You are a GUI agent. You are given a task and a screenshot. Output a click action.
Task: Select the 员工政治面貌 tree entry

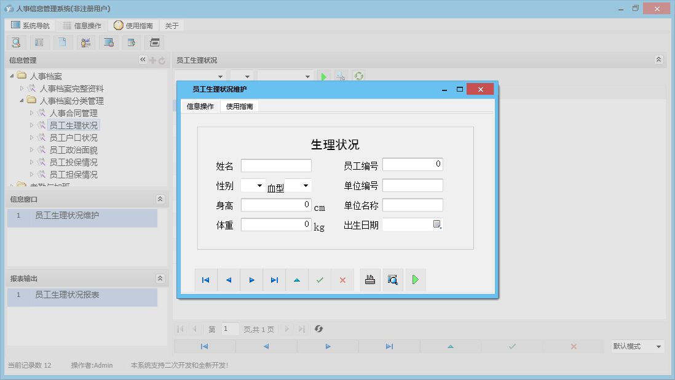click(75, 149)
